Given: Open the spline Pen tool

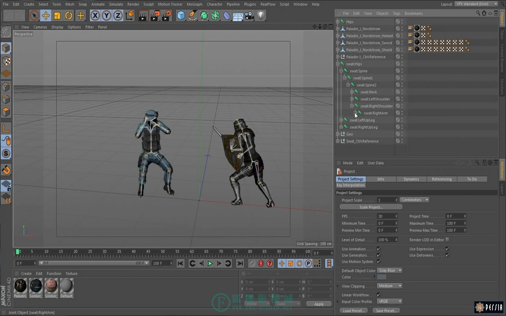Looking at the screenshot, I should coord(193,16).
